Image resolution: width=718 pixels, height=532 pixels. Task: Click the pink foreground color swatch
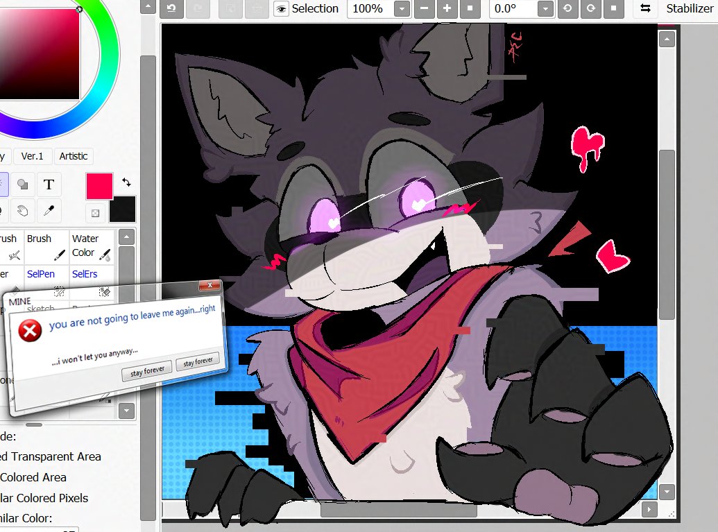tap(99, 186)
